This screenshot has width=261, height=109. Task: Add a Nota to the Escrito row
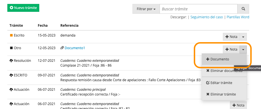[231, 37]
